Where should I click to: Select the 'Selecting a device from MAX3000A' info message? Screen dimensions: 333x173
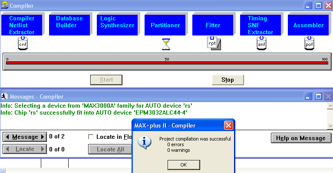96,106
